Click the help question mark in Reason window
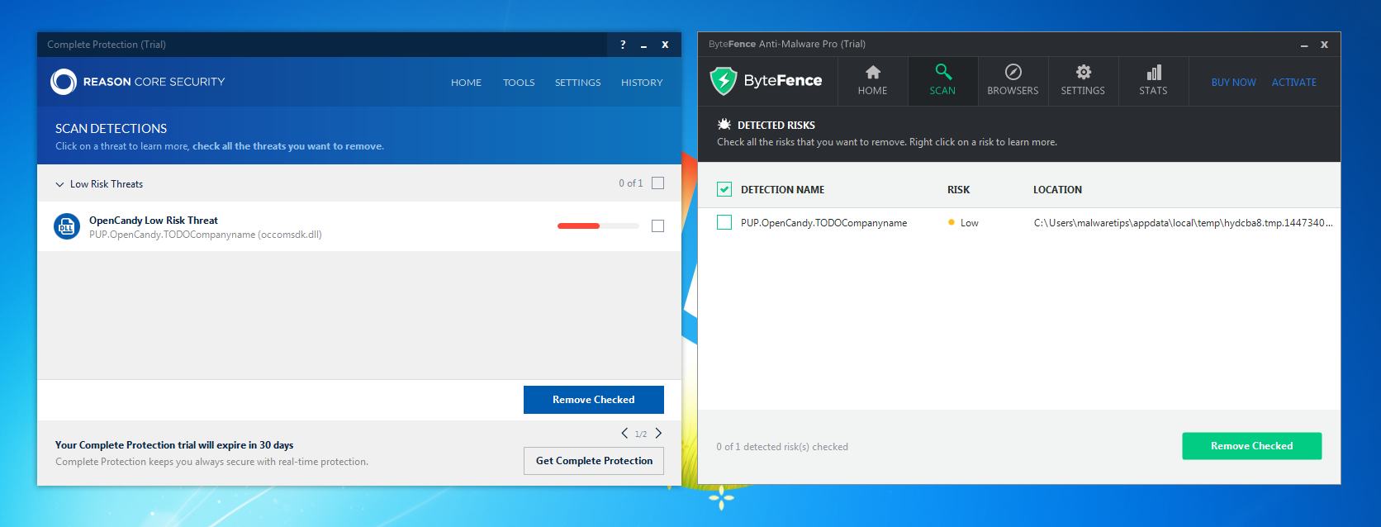1381x527 pixels. click(623, 45)
